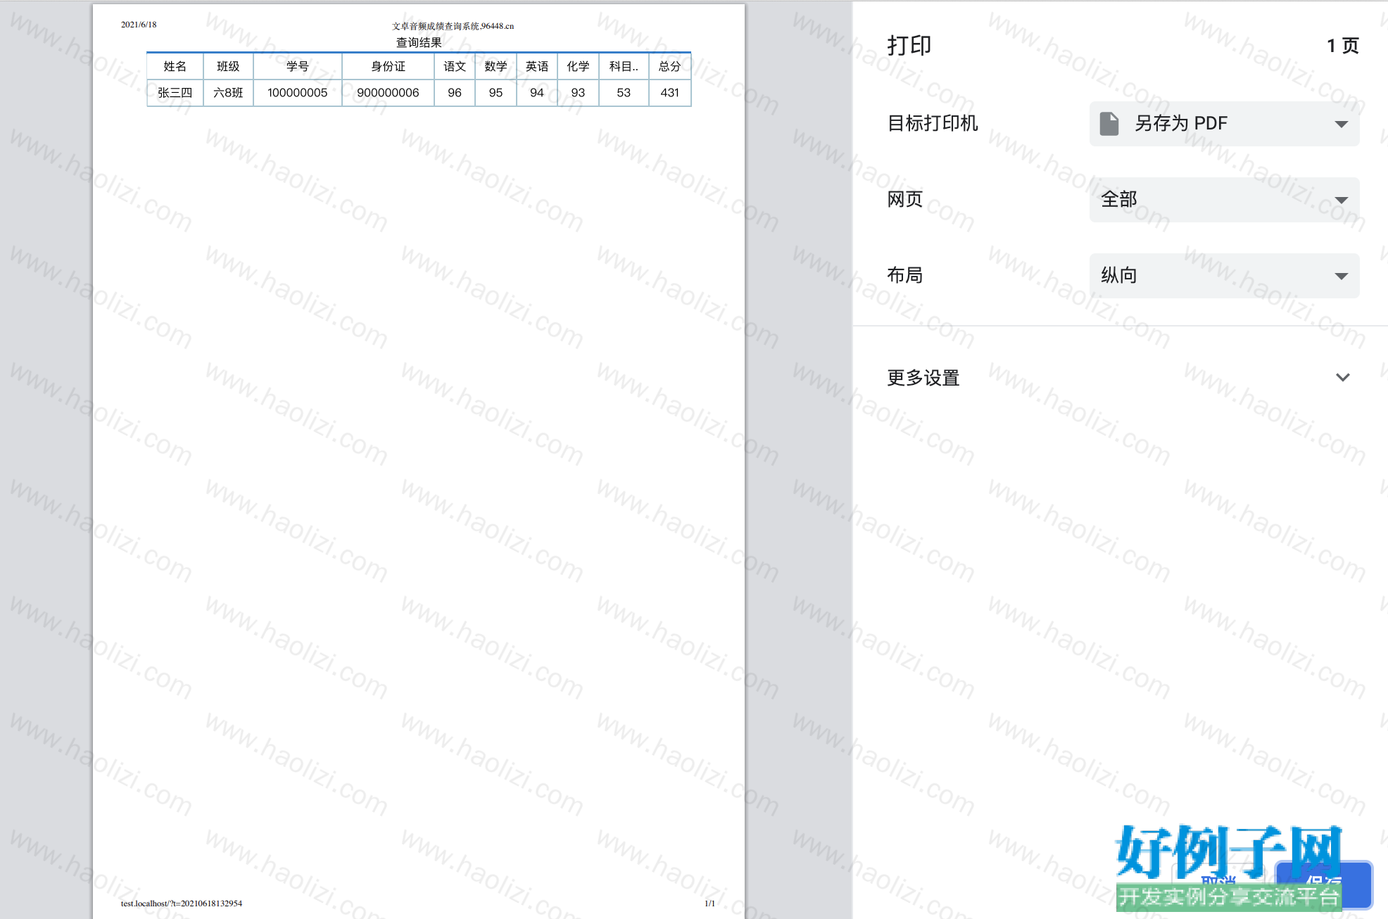Click the ID cell 900000006
Screen dimensions: 1388x919
(x=388, y=93)
